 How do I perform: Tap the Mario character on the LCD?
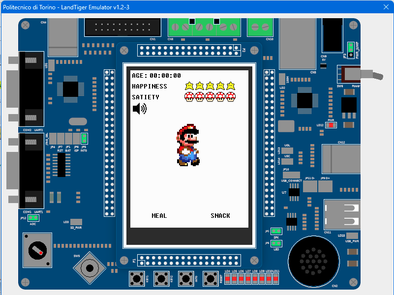tap(188, 145)
